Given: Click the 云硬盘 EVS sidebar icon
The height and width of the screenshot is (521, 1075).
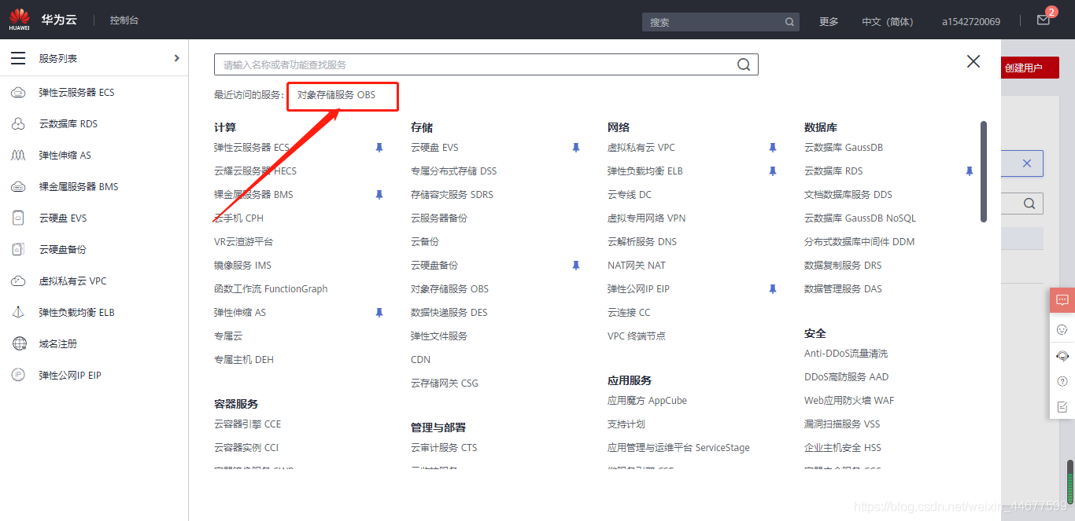Looking at the screenshot, I should click(x=18, y=218).
